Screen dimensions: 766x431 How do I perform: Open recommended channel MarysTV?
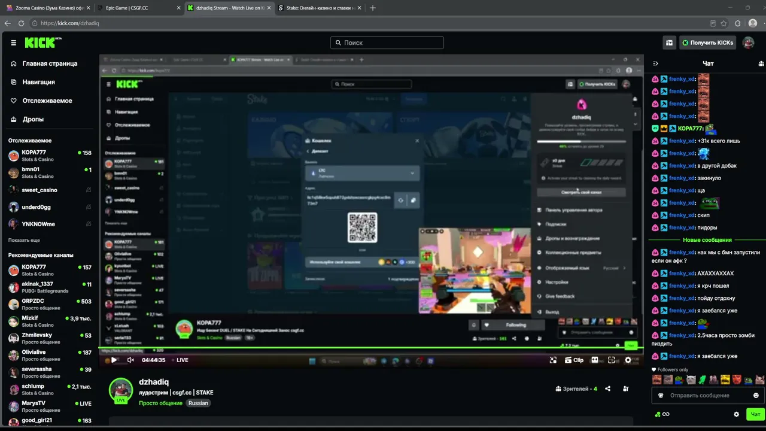point(49,406)
